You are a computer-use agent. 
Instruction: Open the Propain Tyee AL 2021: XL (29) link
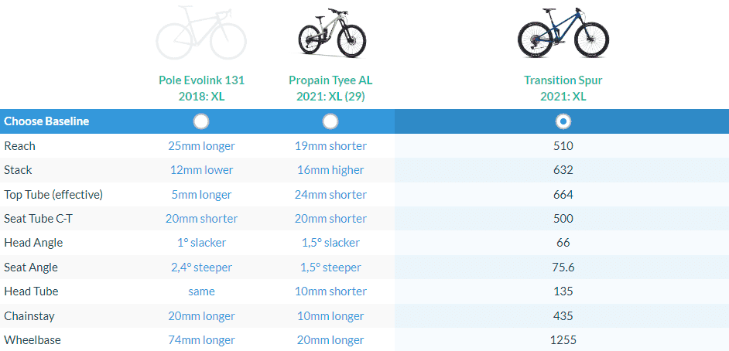[x=330, y=88]
